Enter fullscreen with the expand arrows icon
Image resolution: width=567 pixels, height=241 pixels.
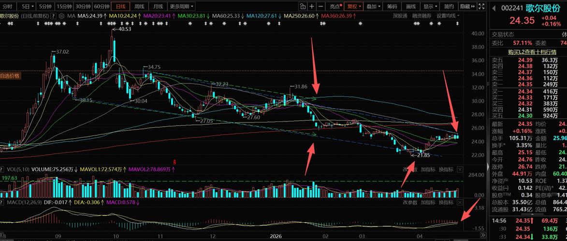click(x=481, y=6)
